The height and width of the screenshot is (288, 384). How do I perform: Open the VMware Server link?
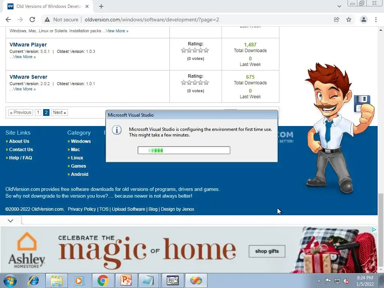28,77
